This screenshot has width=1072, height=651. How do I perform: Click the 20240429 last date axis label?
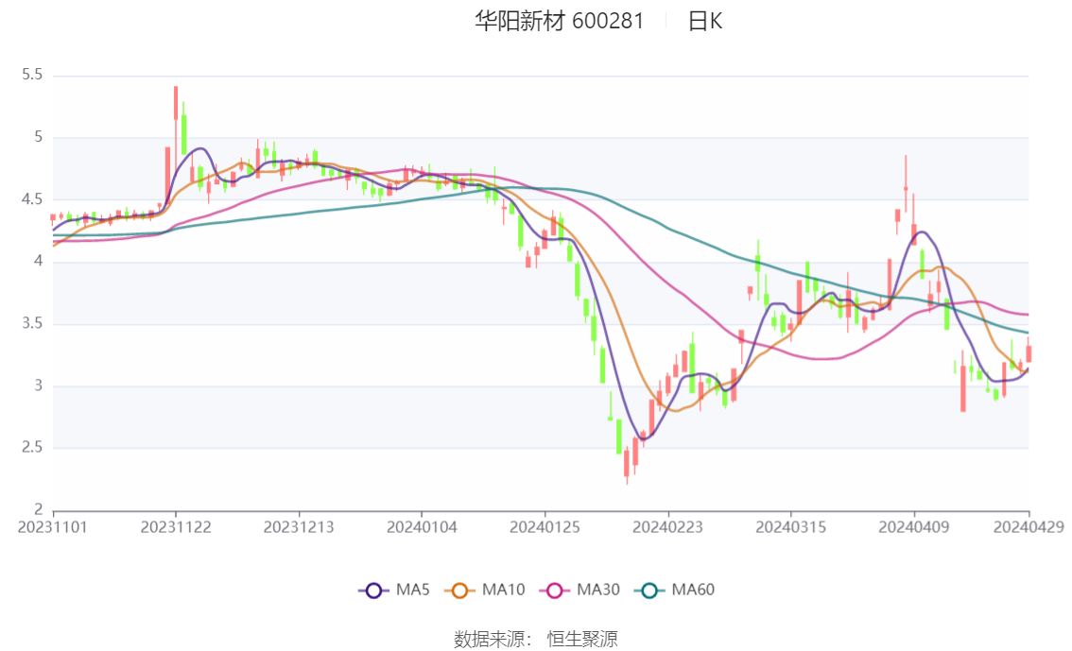pos(1029,527)
